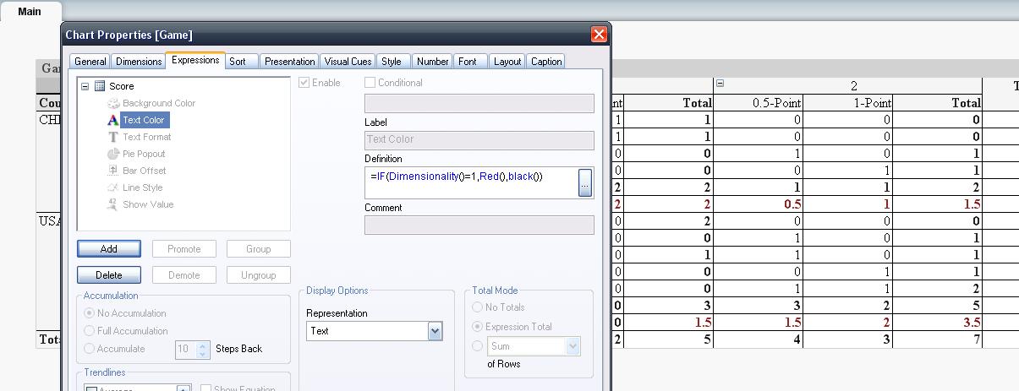Open the Number tab
Screen dimensions: 1019x391
click(x=433, y=62)
